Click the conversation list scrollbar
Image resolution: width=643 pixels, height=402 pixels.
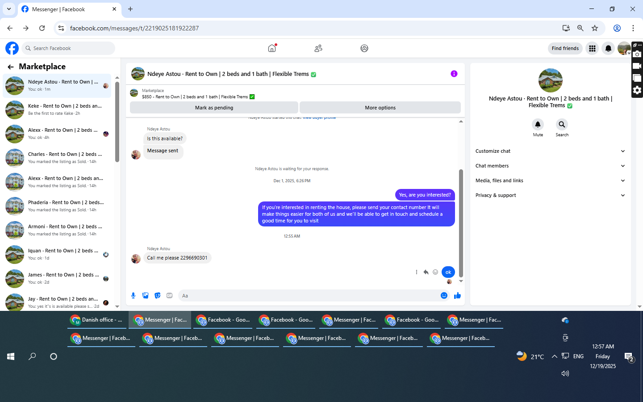(117, 122)
